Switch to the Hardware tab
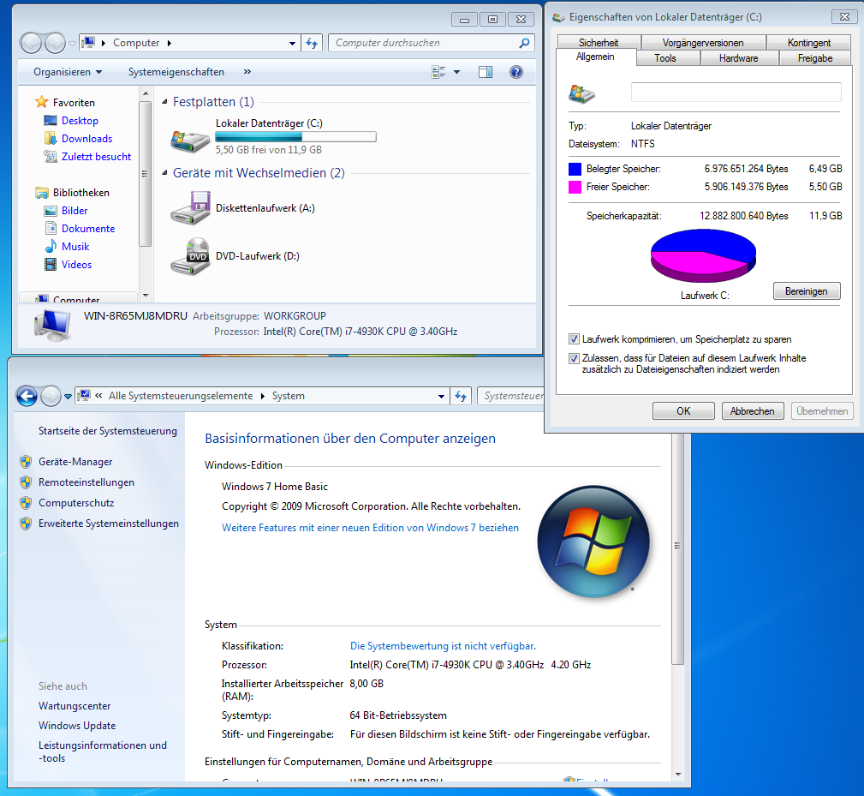The height and width of the screenshot is (796, 864). [738, 58]
